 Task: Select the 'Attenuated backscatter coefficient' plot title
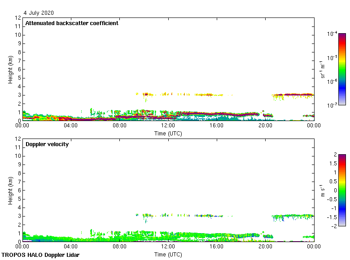(72, 23)
